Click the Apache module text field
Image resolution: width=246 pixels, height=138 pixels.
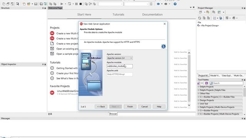pos(120,66)
